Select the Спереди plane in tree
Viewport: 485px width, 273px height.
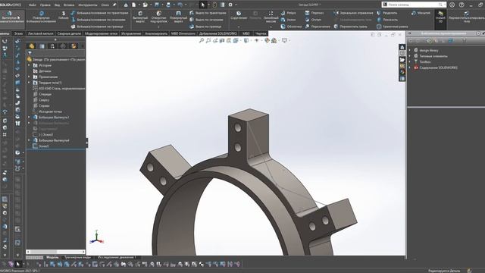[45, 94]
